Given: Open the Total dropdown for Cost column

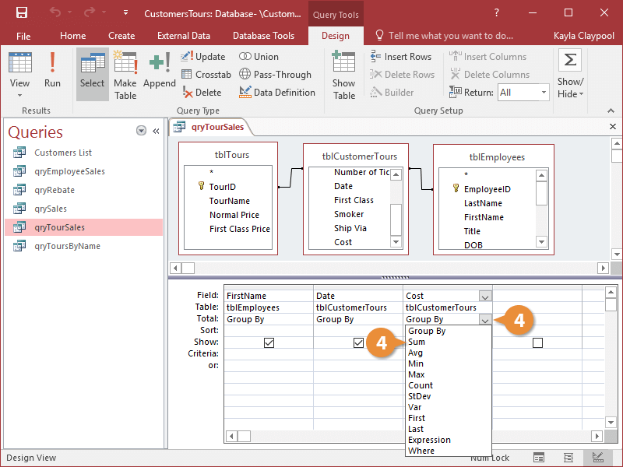Looking at the screenshot, I should [x=485, y=319].
